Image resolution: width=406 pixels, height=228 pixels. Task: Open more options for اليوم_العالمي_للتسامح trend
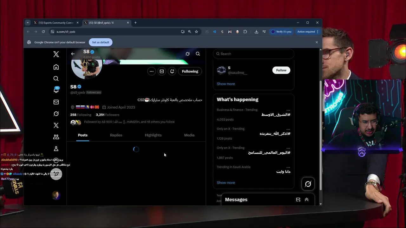(288, 148)
